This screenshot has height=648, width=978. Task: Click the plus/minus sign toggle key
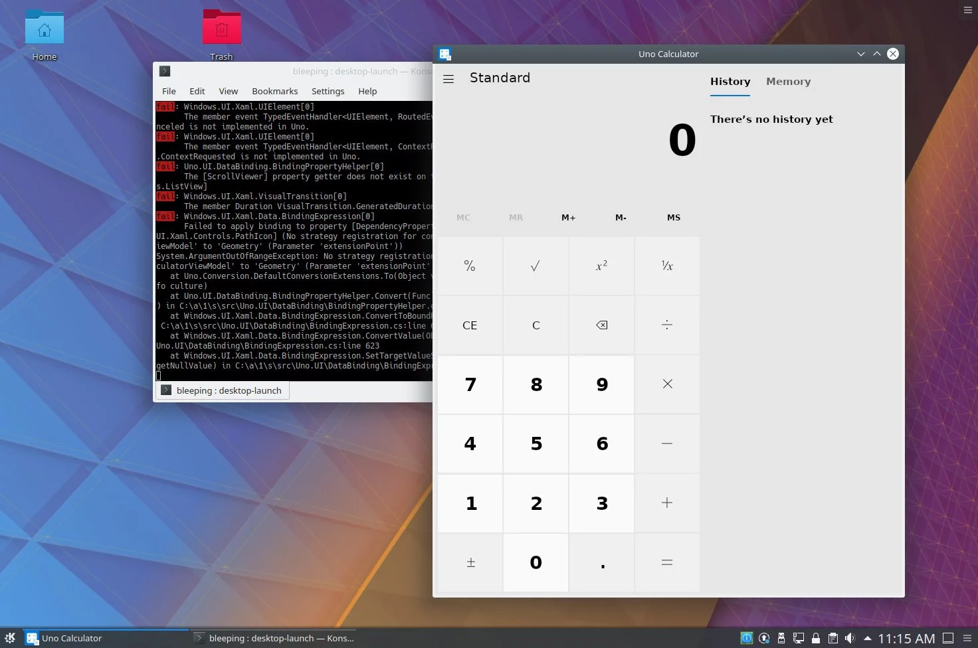[470, 562]
